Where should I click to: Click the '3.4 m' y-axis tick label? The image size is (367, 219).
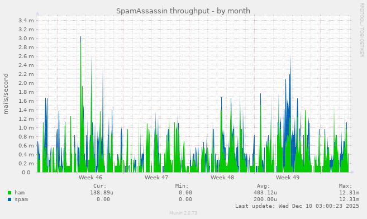26,21
